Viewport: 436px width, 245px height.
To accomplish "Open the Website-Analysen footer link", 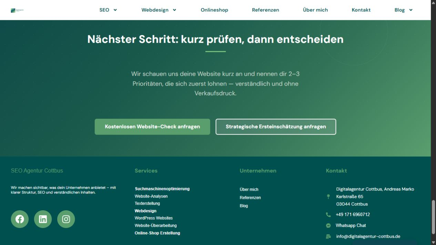I will click(x=151, y=196).
